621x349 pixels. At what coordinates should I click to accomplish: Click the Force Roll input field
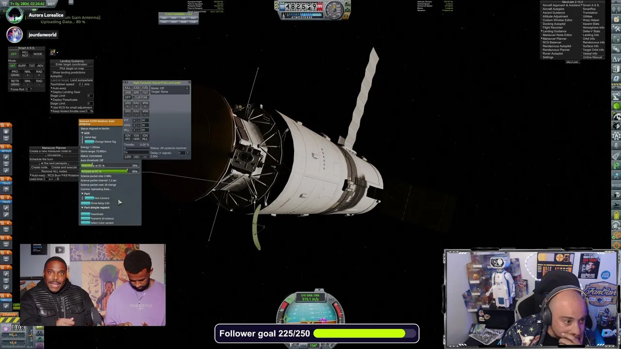tap(28, 89)
